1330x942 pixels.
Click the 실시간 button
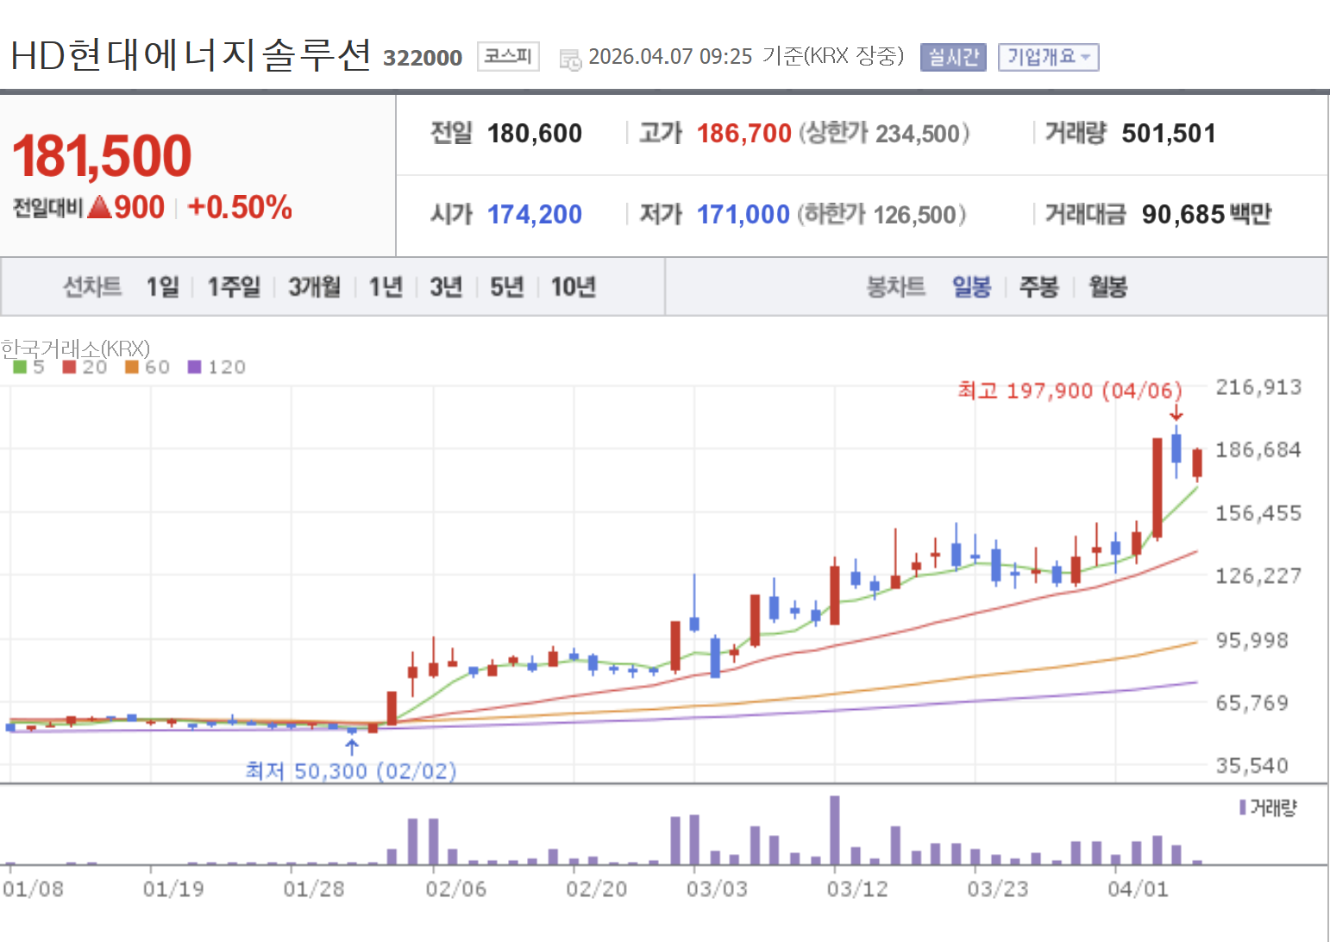click(953, 57)
